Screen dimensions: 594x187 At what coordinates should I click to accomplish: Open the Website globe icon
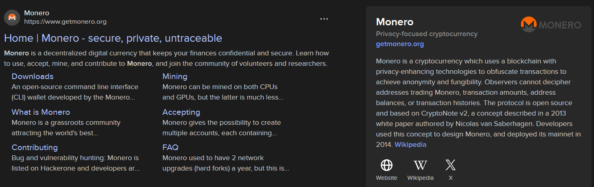(386, 165)
